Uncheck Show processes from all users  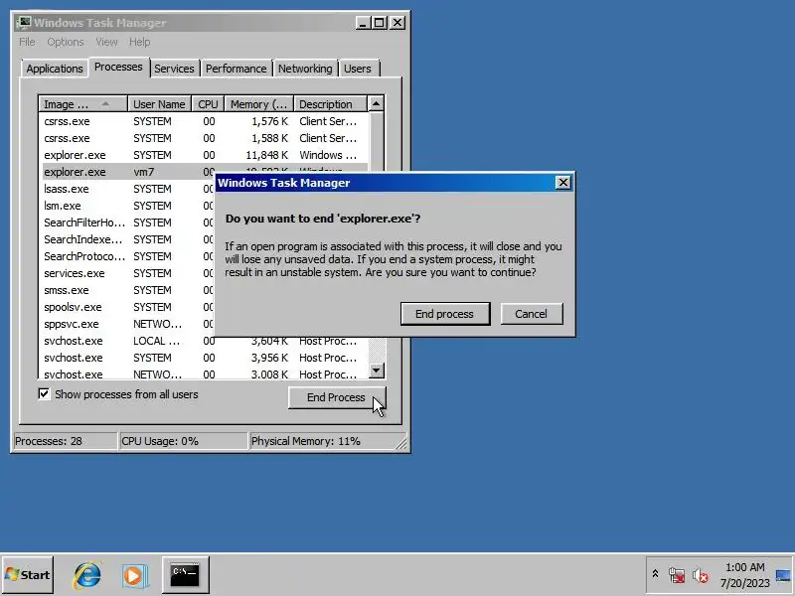(x=44, y=393)
